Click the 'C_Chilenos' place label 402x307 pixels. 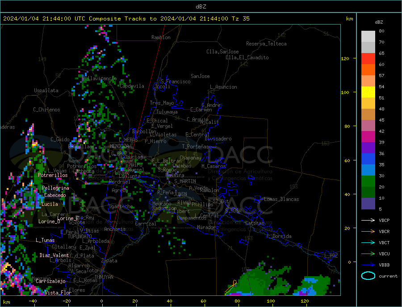pyautogui.click(x=46, y=110)
